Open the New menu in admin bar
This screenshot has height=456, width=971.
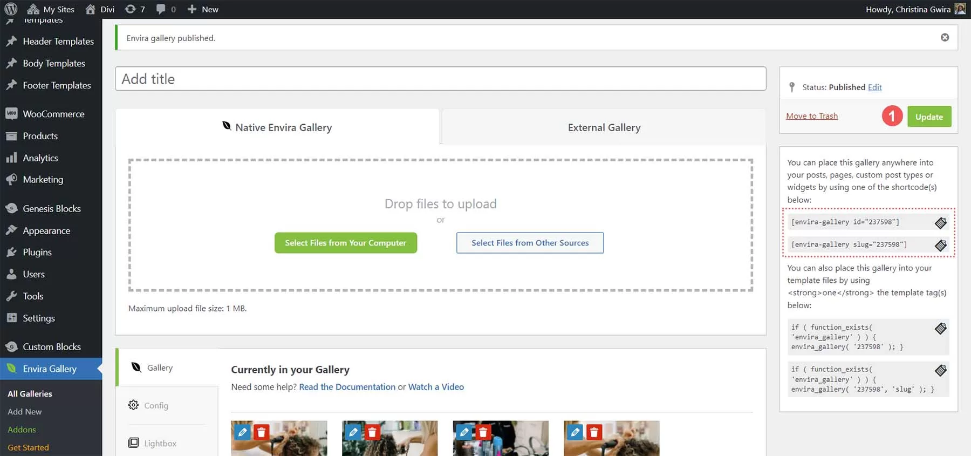click(203, 9)
